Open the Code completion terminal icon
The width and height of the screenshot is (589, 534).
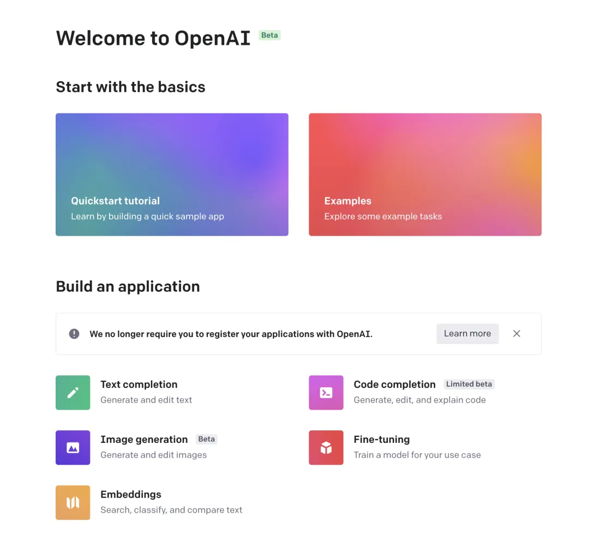(x=326, y=392)
